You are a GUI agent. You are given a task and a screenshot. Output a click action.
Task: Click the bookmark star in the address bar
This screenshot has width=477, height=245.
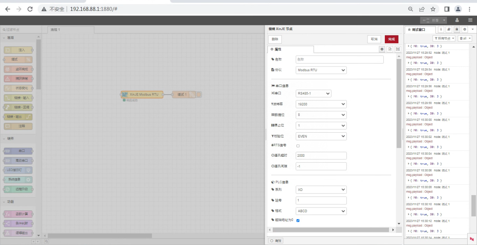[x=433, y=9]
